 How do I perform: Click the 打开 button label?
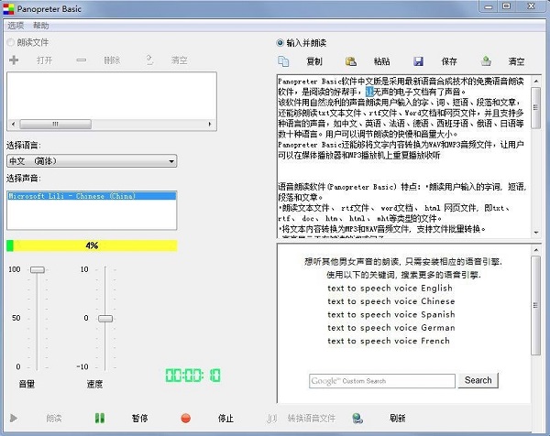(45, 60)
